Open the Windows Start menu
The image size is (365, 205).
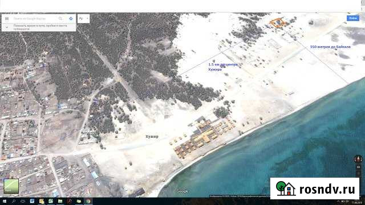[5, 201]
